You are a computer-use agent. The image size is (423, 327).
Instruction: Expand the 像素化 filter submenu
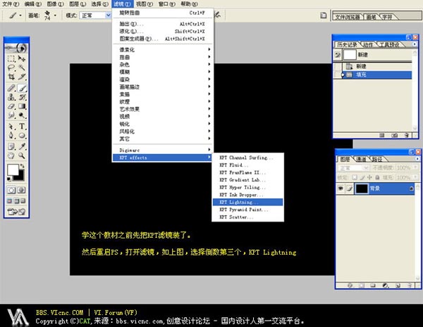[162, 49]
